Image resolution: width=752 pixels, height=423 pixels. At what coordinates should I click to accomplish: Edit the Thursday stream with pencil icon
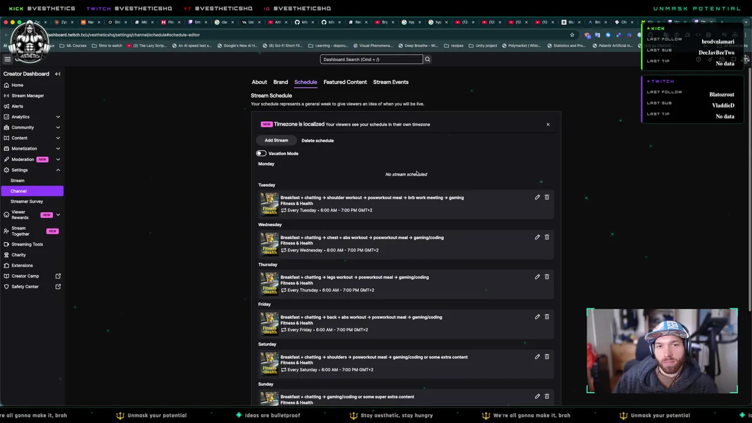click(x=537, y=277)
